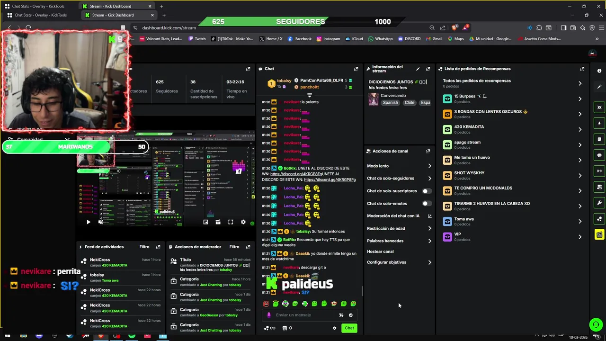
Task: Edit stream information with pencil icon
Action: pyautogui.click(x=418, y=69)
